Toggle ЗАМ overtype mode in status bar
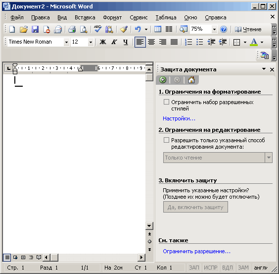Image resolution: width=279 pixels, height=274 pixels. (243, 268)
